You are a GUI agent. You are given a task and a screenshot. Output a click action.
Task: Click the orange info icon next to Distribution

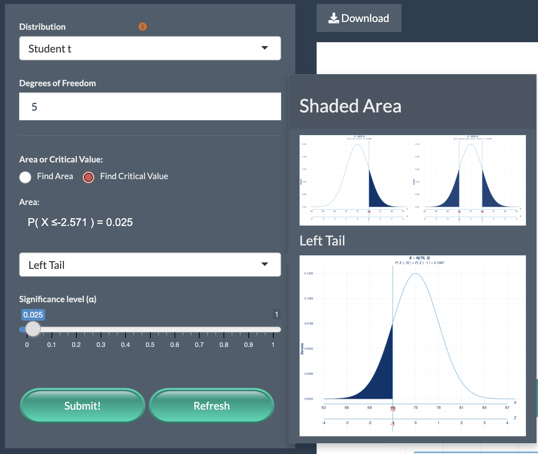tap(142, 27)
